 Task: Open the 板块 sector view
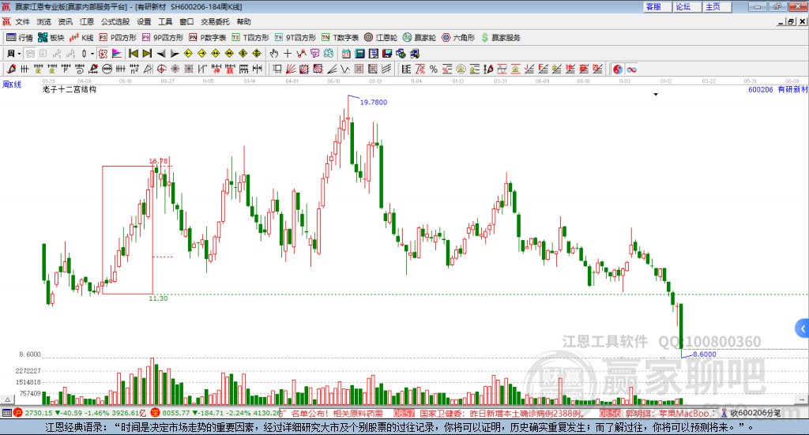[x=51, y=38]
